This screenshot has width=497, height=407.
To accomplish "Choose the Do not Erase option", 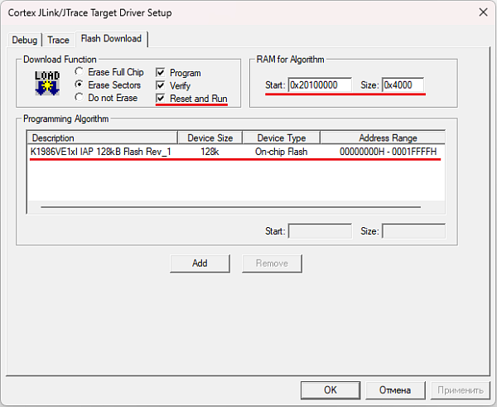I will click(80, 98).
